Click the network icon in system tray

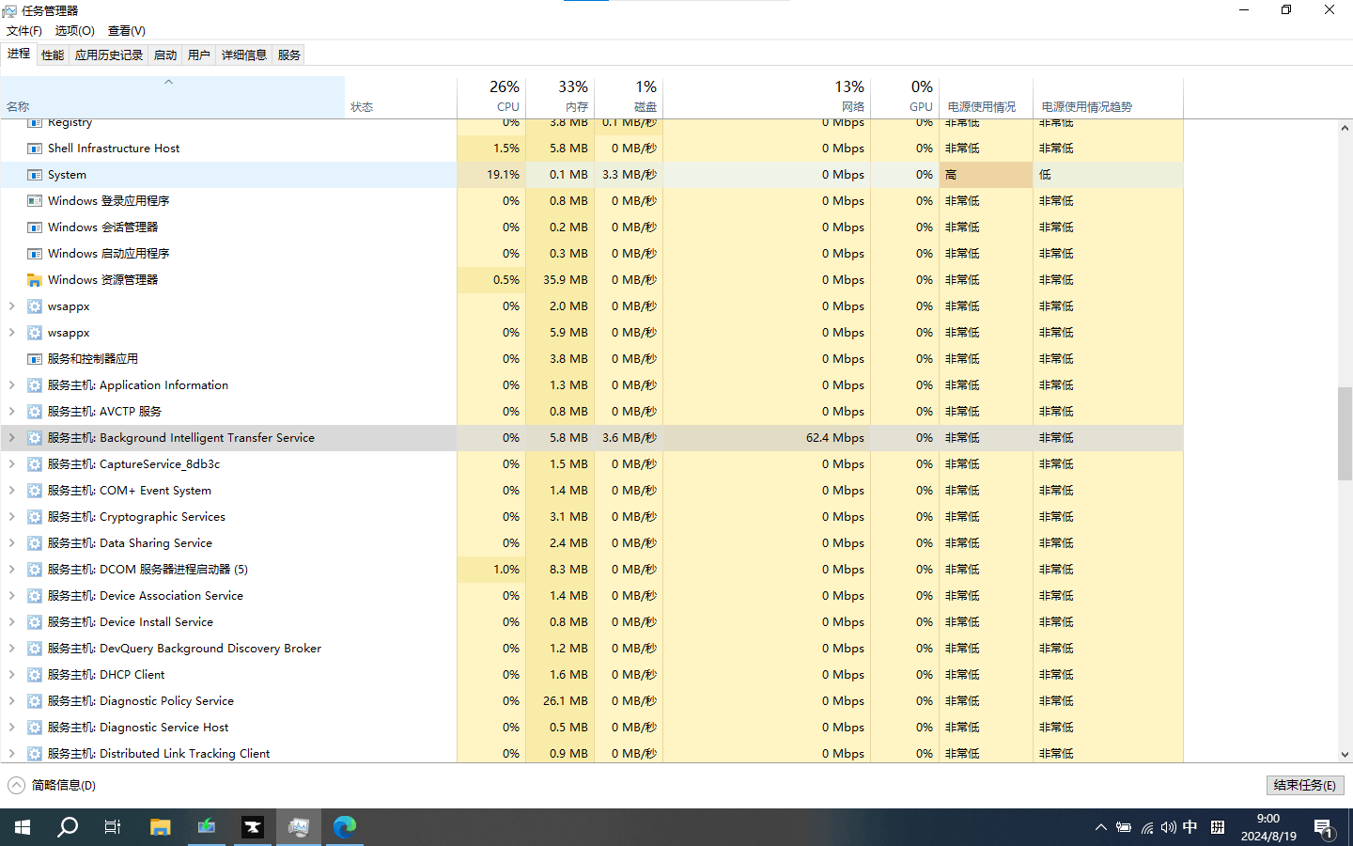[1146, 827]
